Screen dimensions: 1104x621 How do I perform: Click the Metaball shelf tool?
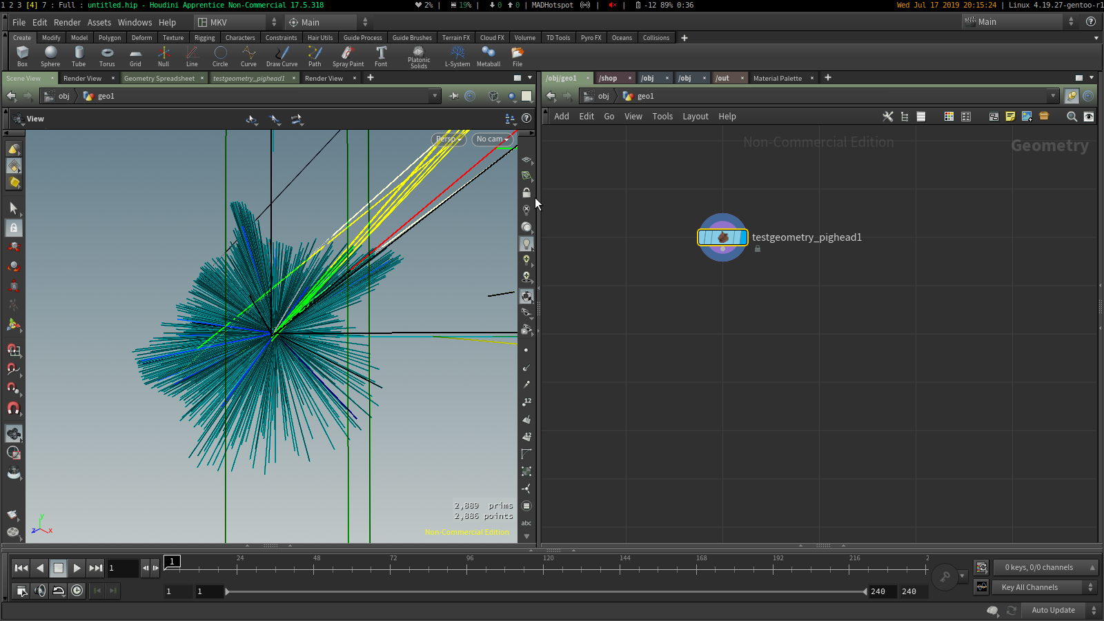coord(489,57)
